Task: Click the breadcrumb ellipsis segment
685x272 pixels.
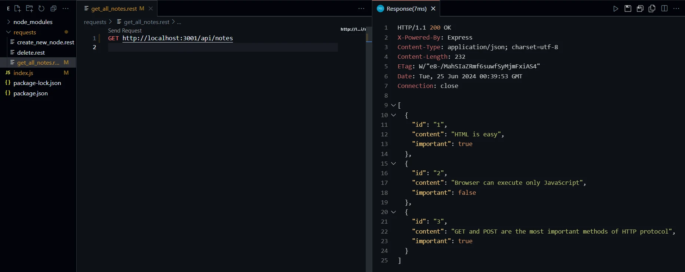Action: [179, 22]
